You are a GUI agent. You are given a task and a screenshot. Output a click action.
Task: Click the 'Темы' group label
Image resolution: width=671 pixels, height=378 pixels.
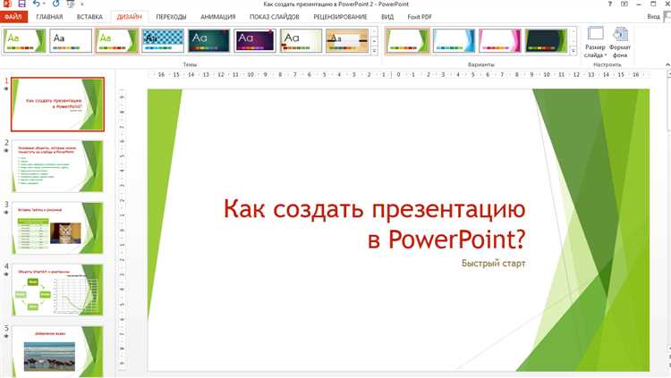click(190, 64)
